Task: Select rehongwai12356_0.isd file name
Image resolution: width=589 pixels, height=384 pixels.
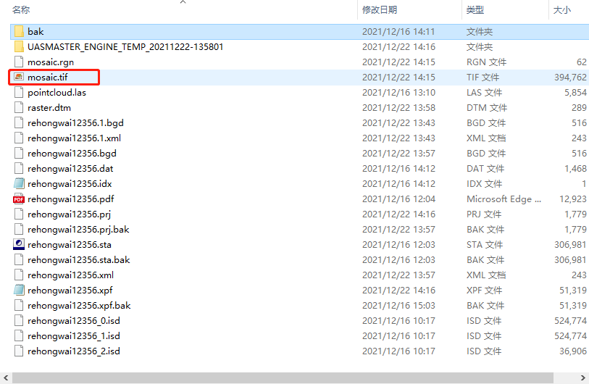Action: [73, 321]
